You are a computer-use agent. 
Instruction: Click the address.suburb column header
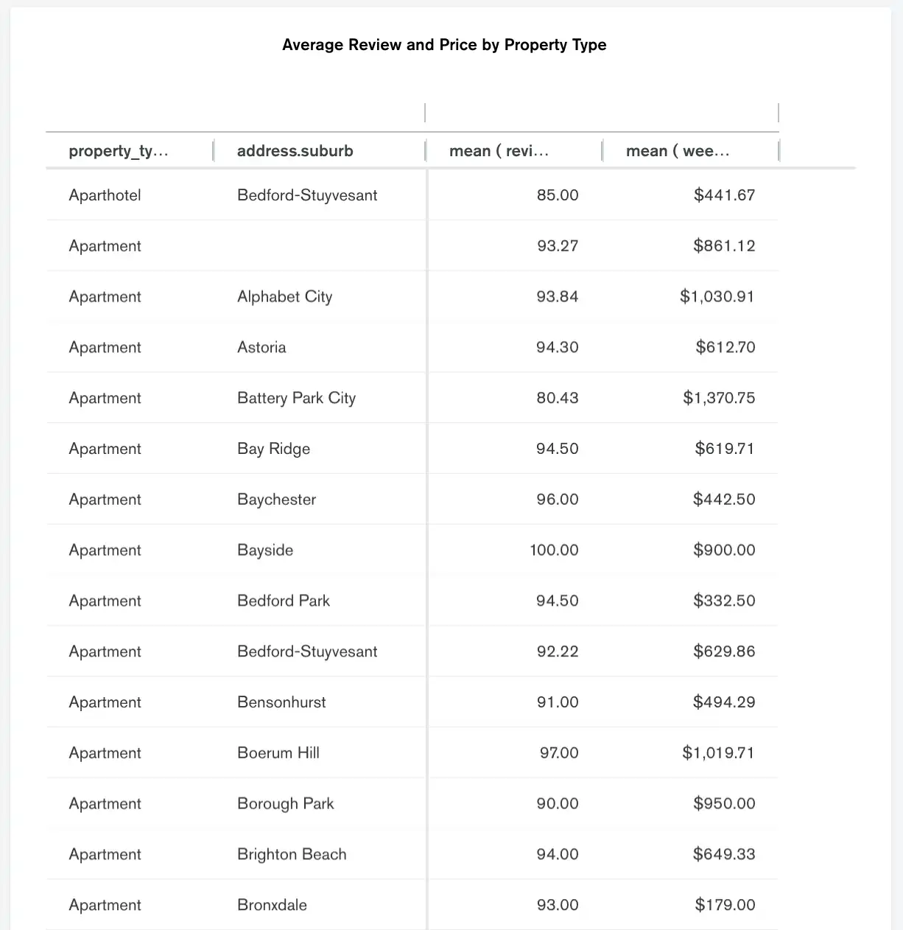tap(295, 151)
